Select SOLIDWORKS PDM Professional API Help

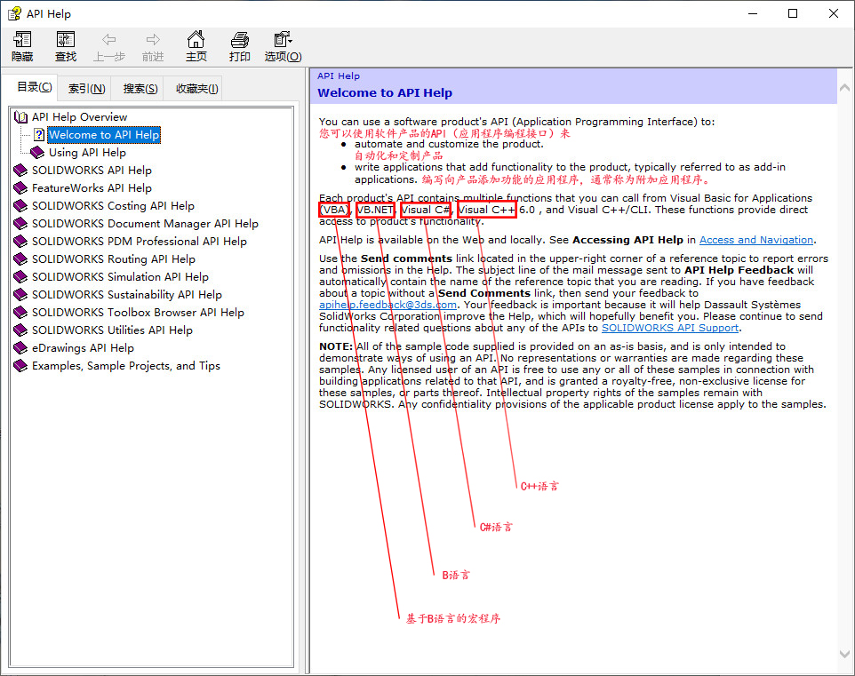[140, 242]
